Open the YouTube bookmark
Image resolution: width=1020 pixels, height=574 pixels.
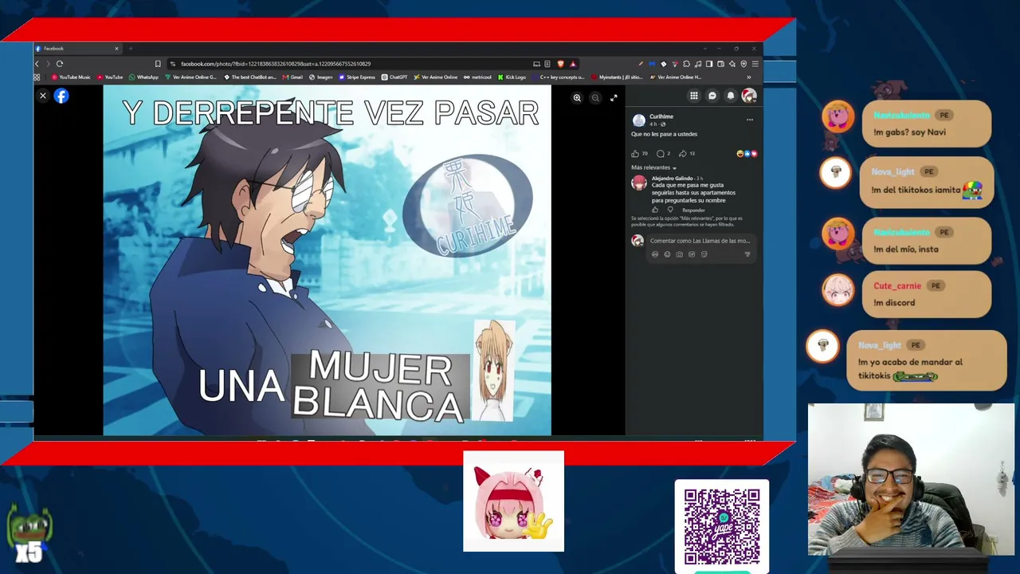pos(110,77)
